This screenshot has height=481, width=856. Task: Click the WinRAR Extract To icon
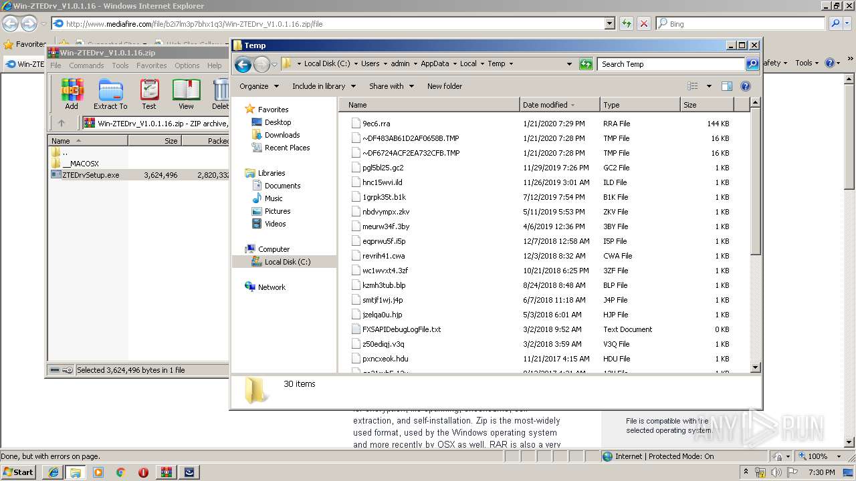coord(110,94)
